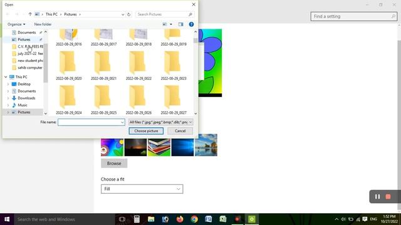Refresh the Pictures folder view
The width and height of the screenshot is (401, 225).
coord(128,14)
